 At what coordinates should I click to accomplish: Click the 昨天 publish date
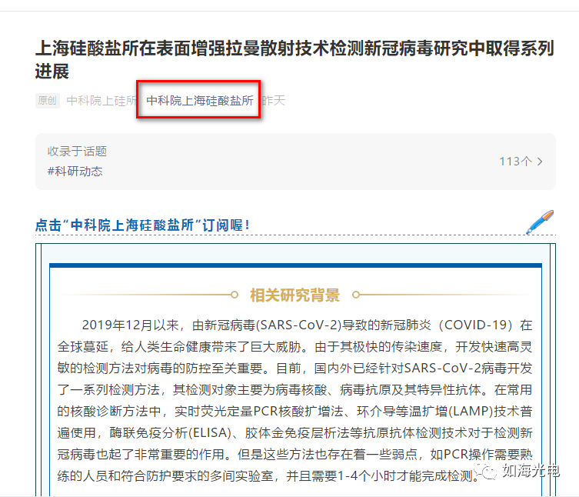(274, 101)
